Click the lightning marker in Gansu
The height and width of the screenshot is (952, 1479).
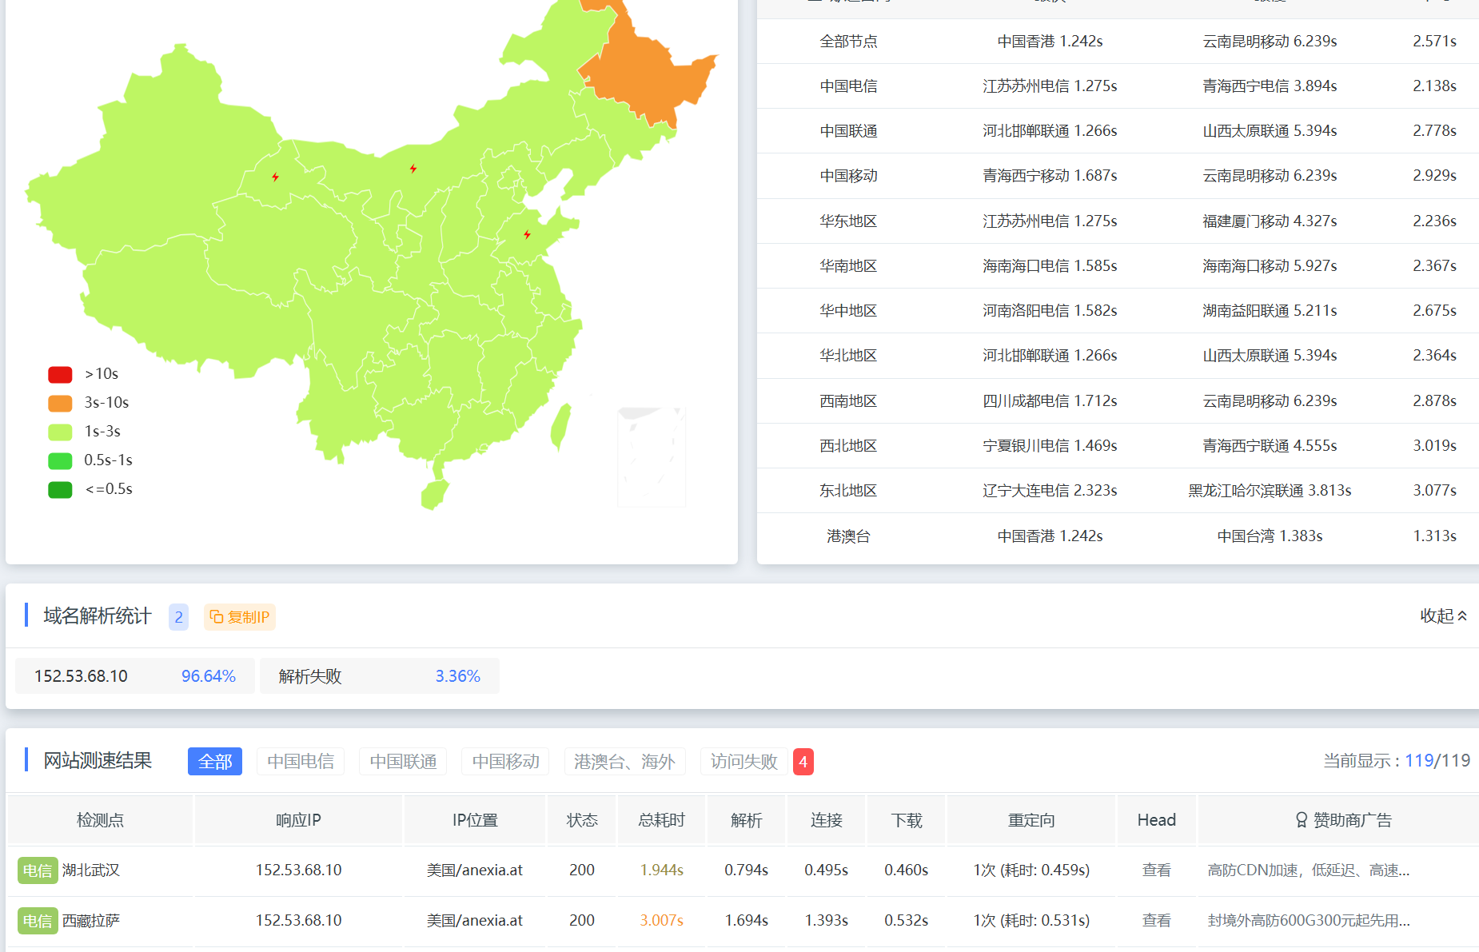275,177
